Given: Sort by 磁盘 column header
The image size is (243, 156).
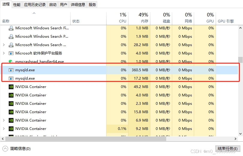Looking at the screenshot, I should coord(161,18).
